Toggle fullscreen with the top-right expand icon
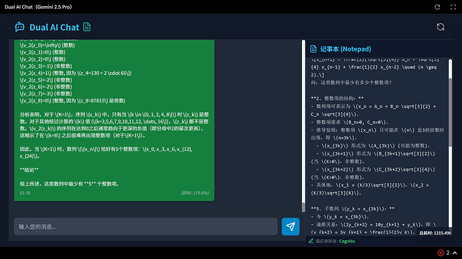 point(453,7)
